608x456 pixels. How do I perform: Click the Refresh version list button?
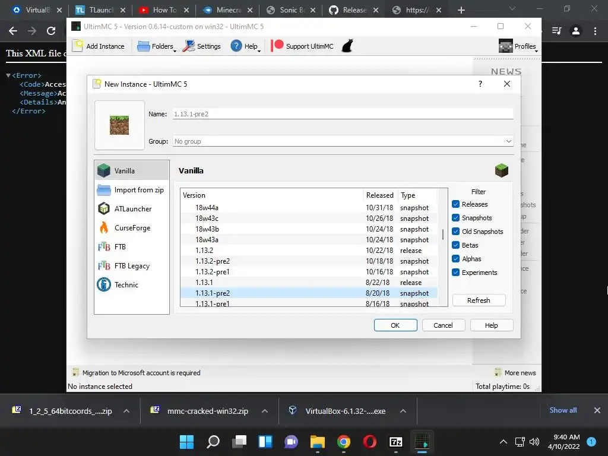coord(479,300)
